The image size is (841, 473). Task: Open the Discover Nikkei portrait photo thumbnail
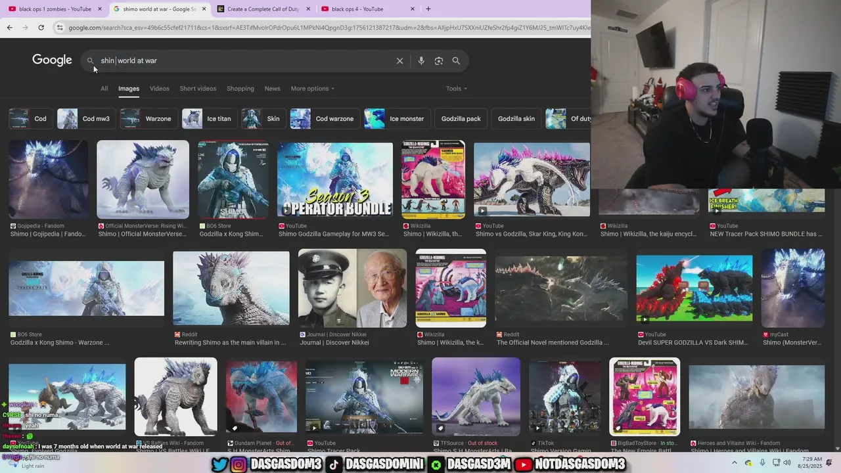[x=352, y=288]
